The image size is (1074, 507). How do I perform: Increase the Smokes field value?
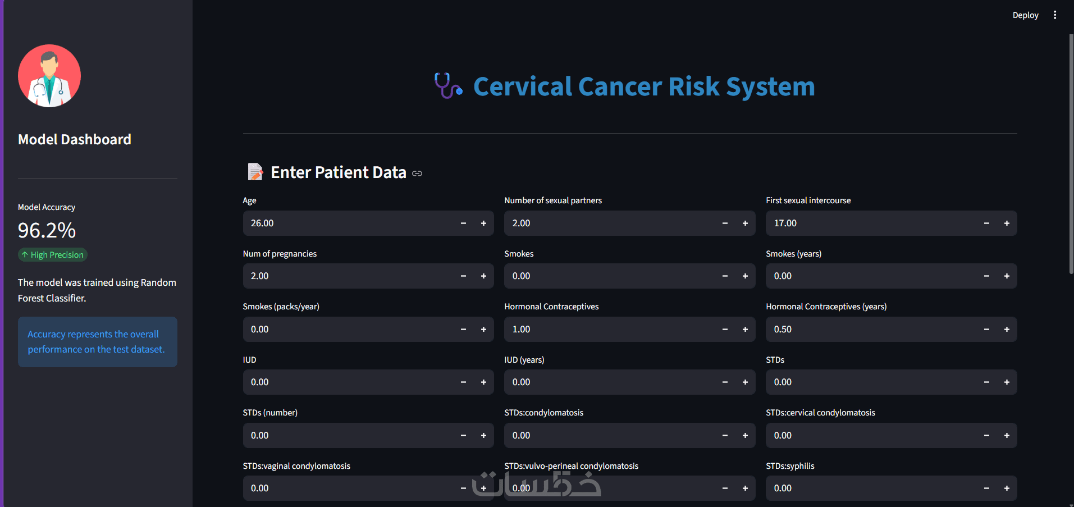[x=745, y=276]
